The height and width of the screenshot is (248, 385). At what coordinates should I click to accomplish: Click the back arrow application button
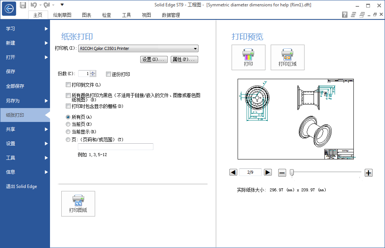pos(9,9)
